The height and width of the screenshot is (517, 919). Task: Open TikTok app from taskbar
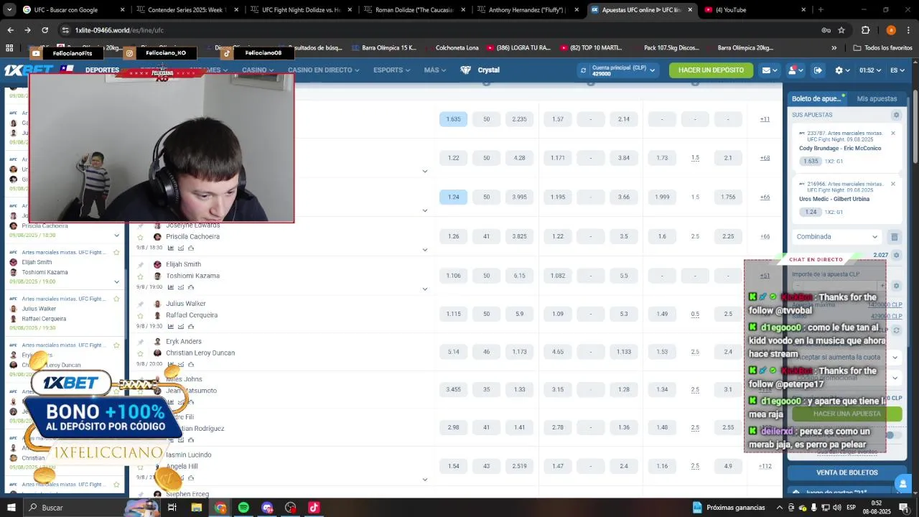pos(314,508)
